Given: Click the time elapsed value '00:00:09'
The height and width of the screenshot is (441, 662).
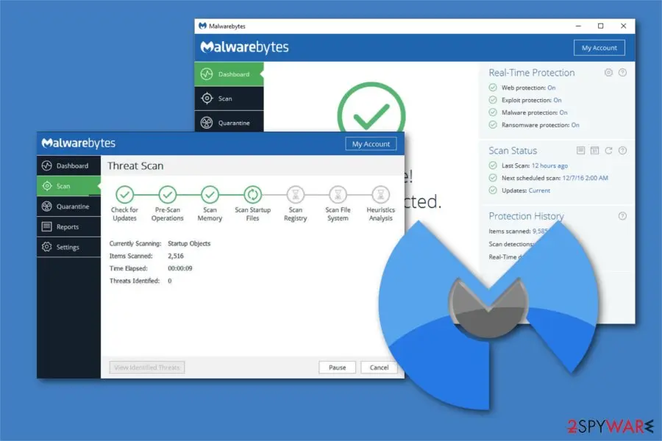Looking at the screenshot, I should point(180,268).
